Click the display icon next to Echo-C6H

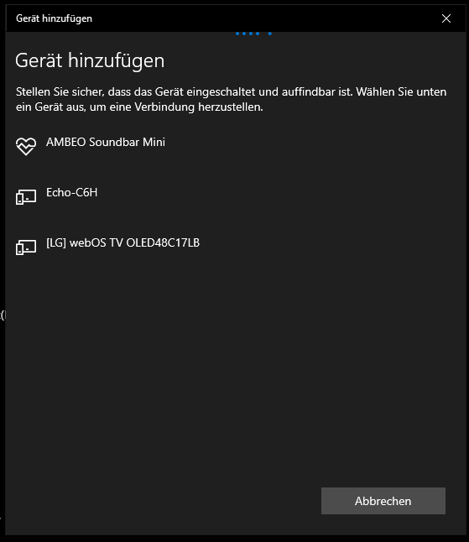(x=26, y=197)
